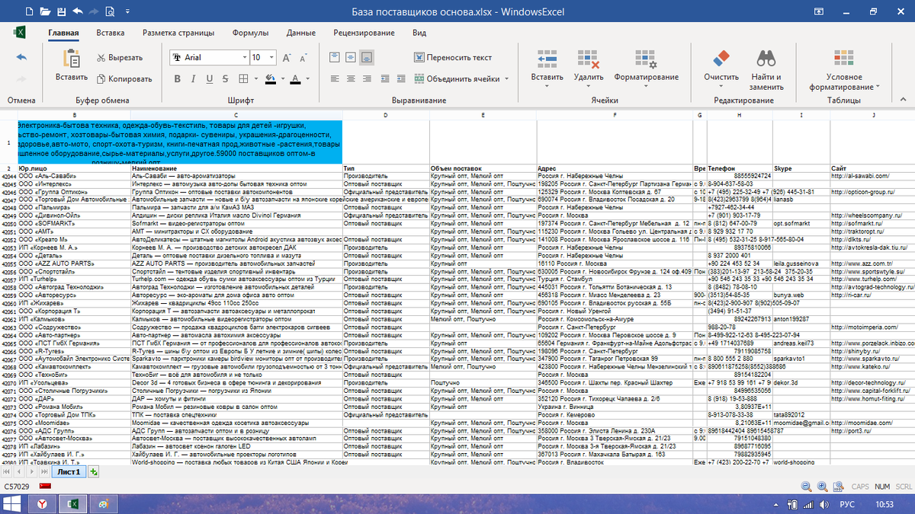This screenshot has height=514, width=915.
Task: Switch to the Вид tab
Action: 419,33
